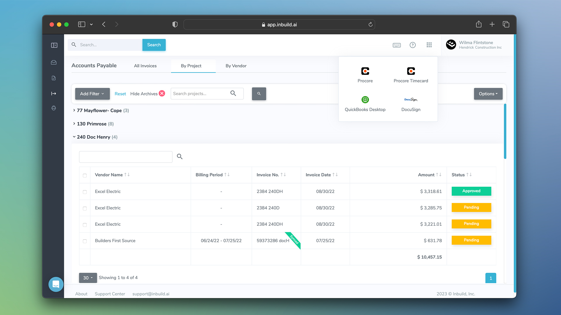Click the Reset link to clear filters

pyautogui.click(x=120, y=94)
